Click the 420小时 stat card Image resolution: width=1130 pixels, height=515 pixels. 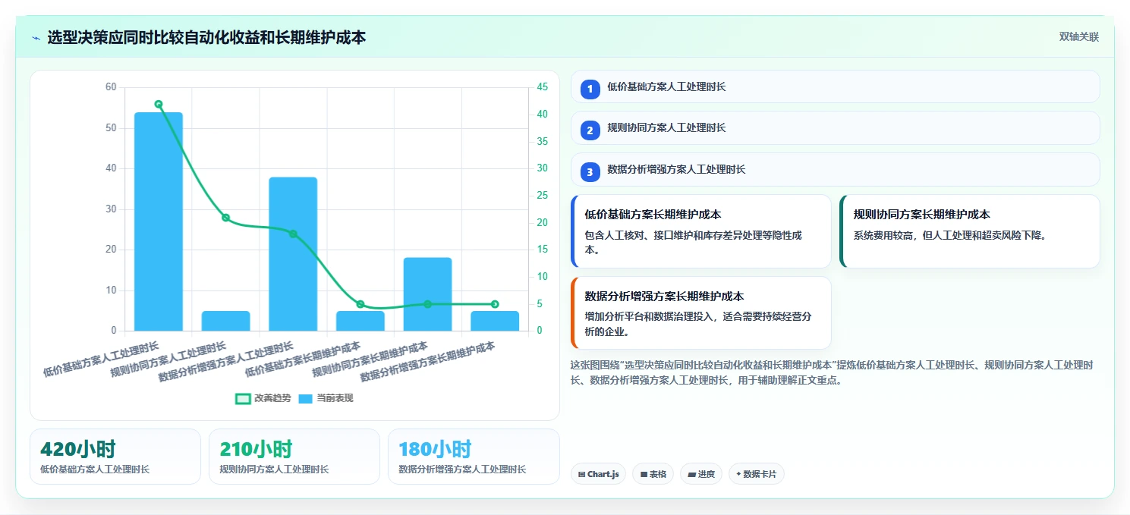pos(115,457)
